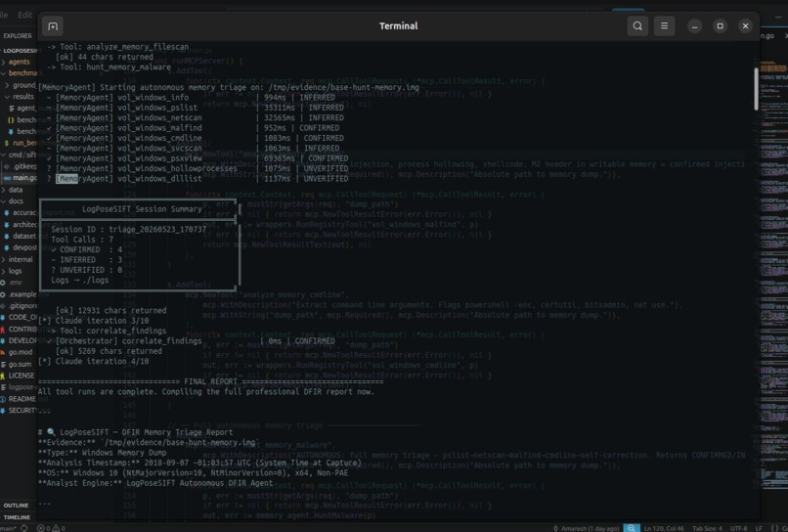The height and width of the screenshot is (532, 788).
Task: Change UTF-8 encoding in status bar
Action: click(x=739, y=528)
